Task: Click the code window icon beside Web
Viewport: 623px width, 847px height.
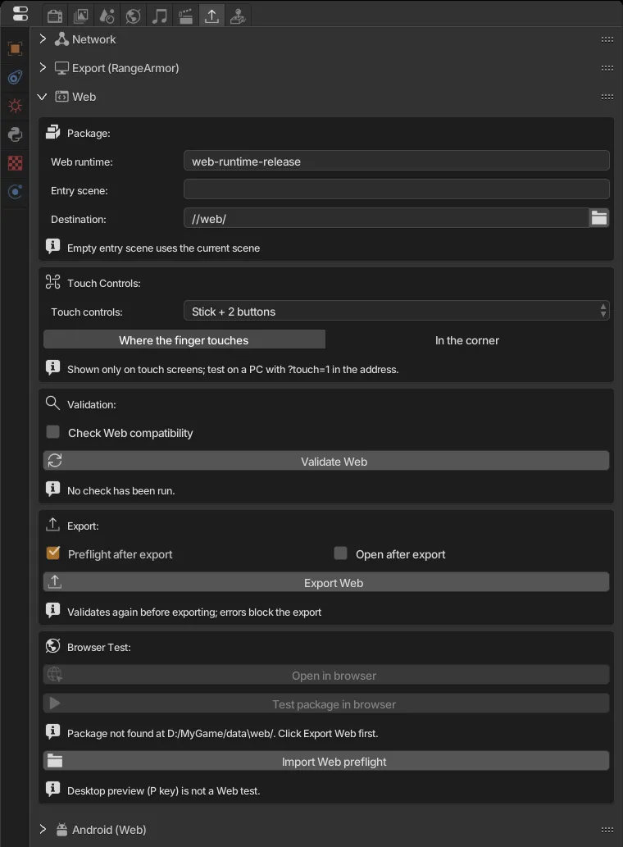Action: pos(62,97)
